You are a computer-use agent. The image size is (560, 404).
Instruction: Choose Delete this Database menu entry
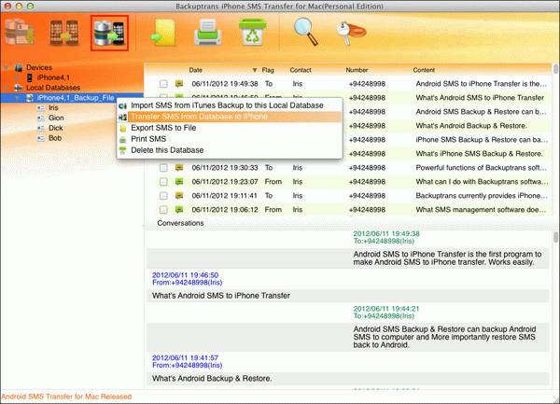[230, 150]
